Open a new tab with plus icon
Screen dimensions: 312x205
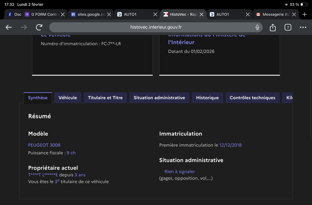pos(305,14)
